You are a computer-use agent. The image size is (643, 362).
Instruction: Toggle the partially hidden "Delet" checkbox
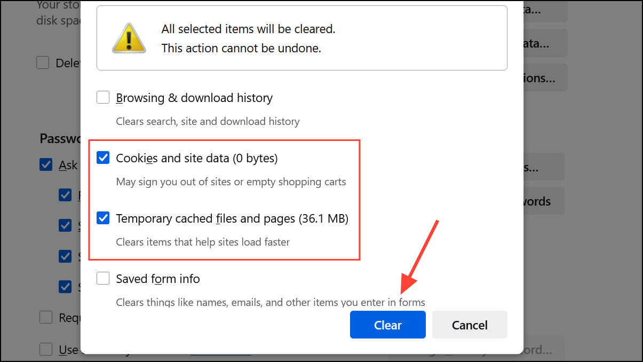click(43, 63)
